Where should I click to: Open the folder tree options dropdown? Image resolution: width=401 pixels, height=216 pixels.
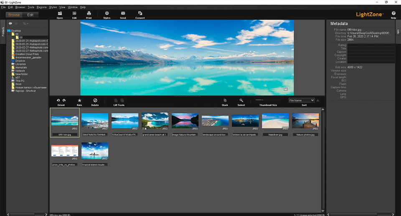click(25, 23)
